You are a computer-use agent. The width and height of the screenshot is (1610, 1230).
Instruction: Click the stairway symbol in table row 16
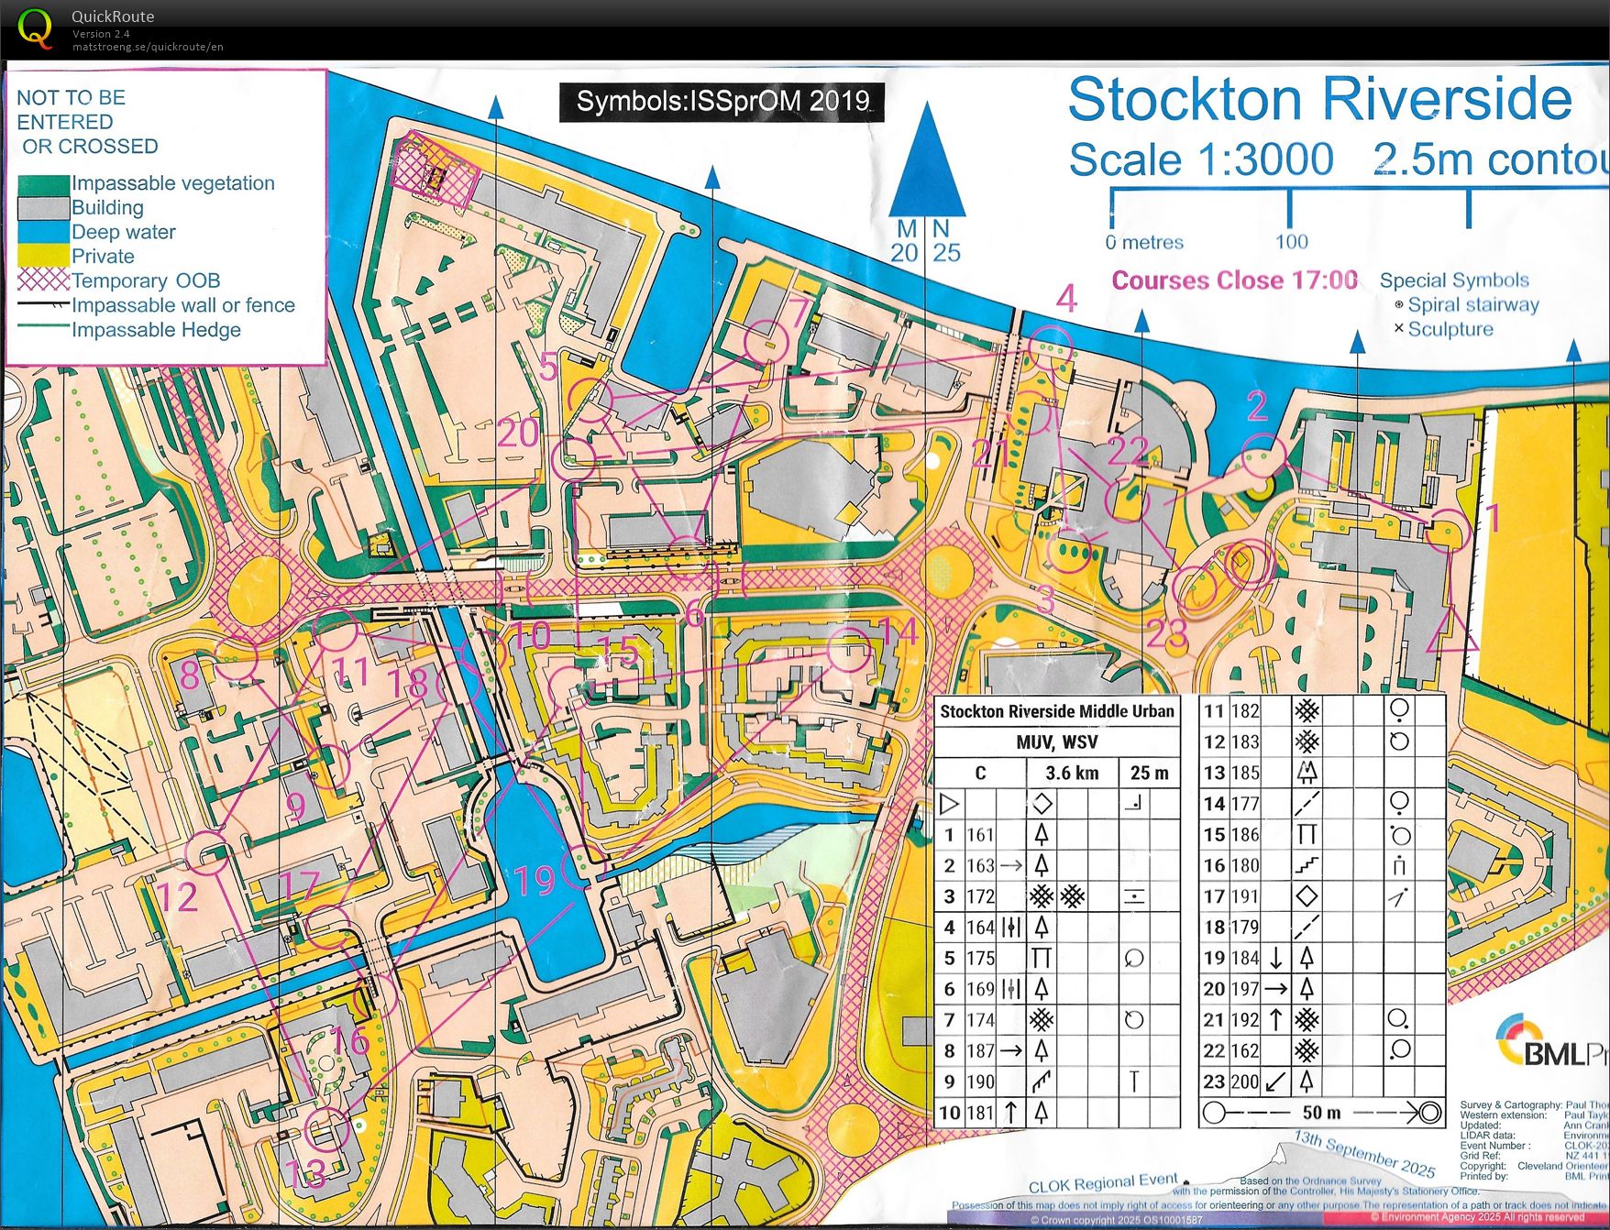(1307, 866)
